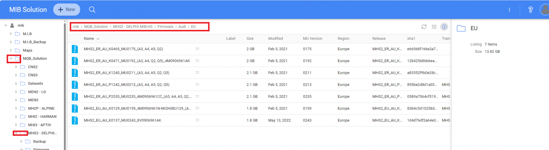This screenshot has height=150, width=549.
Task: Go to MHS2 - DELPHI MIB-HS breadcrumb
Action: pos(132,26)
